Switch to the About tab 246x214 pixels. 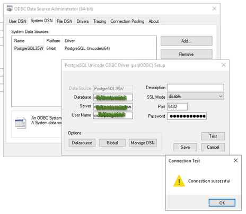(x=154, y=21)
